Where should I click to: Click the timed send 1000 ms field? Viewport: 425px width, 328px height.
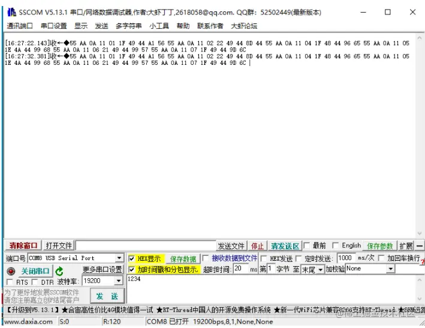[346, 258]
